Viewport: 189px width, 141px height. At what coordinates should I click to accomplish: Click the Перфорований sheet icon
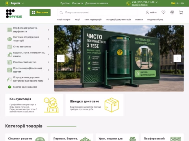(x=176, y=139)
